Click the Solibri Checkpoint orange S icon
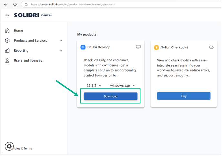This screenshot has width=222, height=156. tap(156, 47)
